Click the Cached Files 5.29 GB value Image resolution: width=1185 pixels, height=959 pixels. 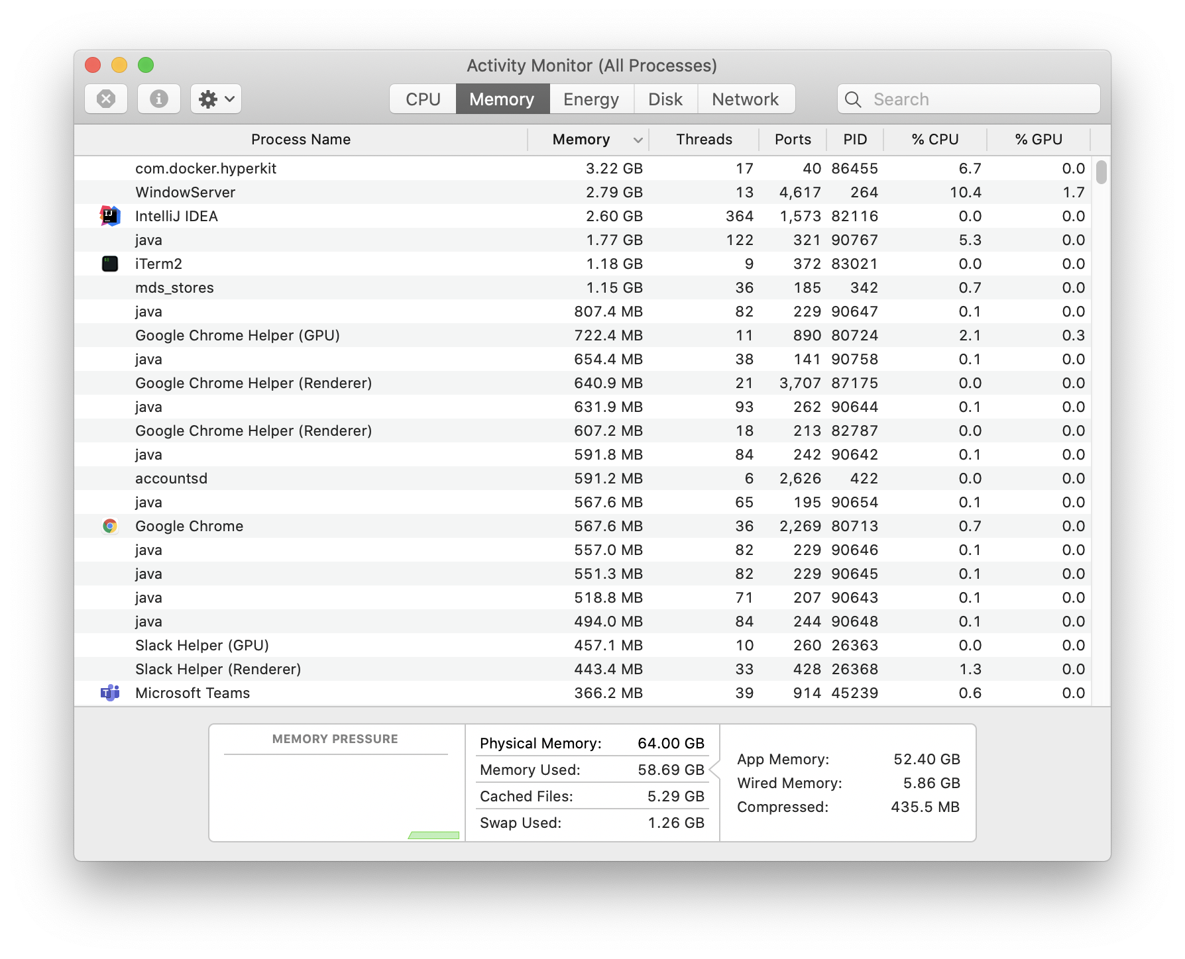(675, 796)
